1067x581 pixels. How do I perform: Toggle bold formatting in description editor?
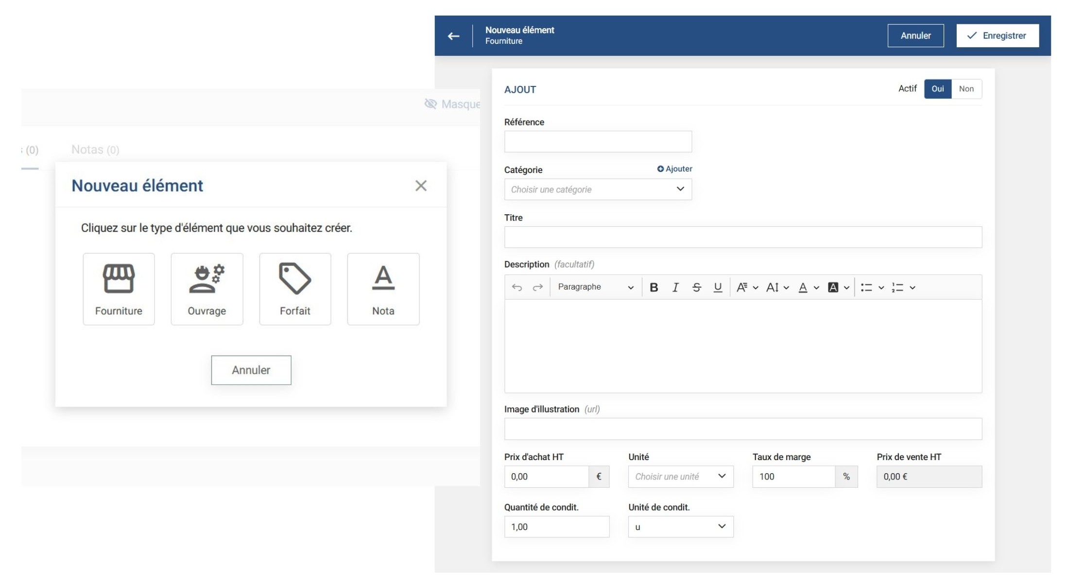point(654,288)
